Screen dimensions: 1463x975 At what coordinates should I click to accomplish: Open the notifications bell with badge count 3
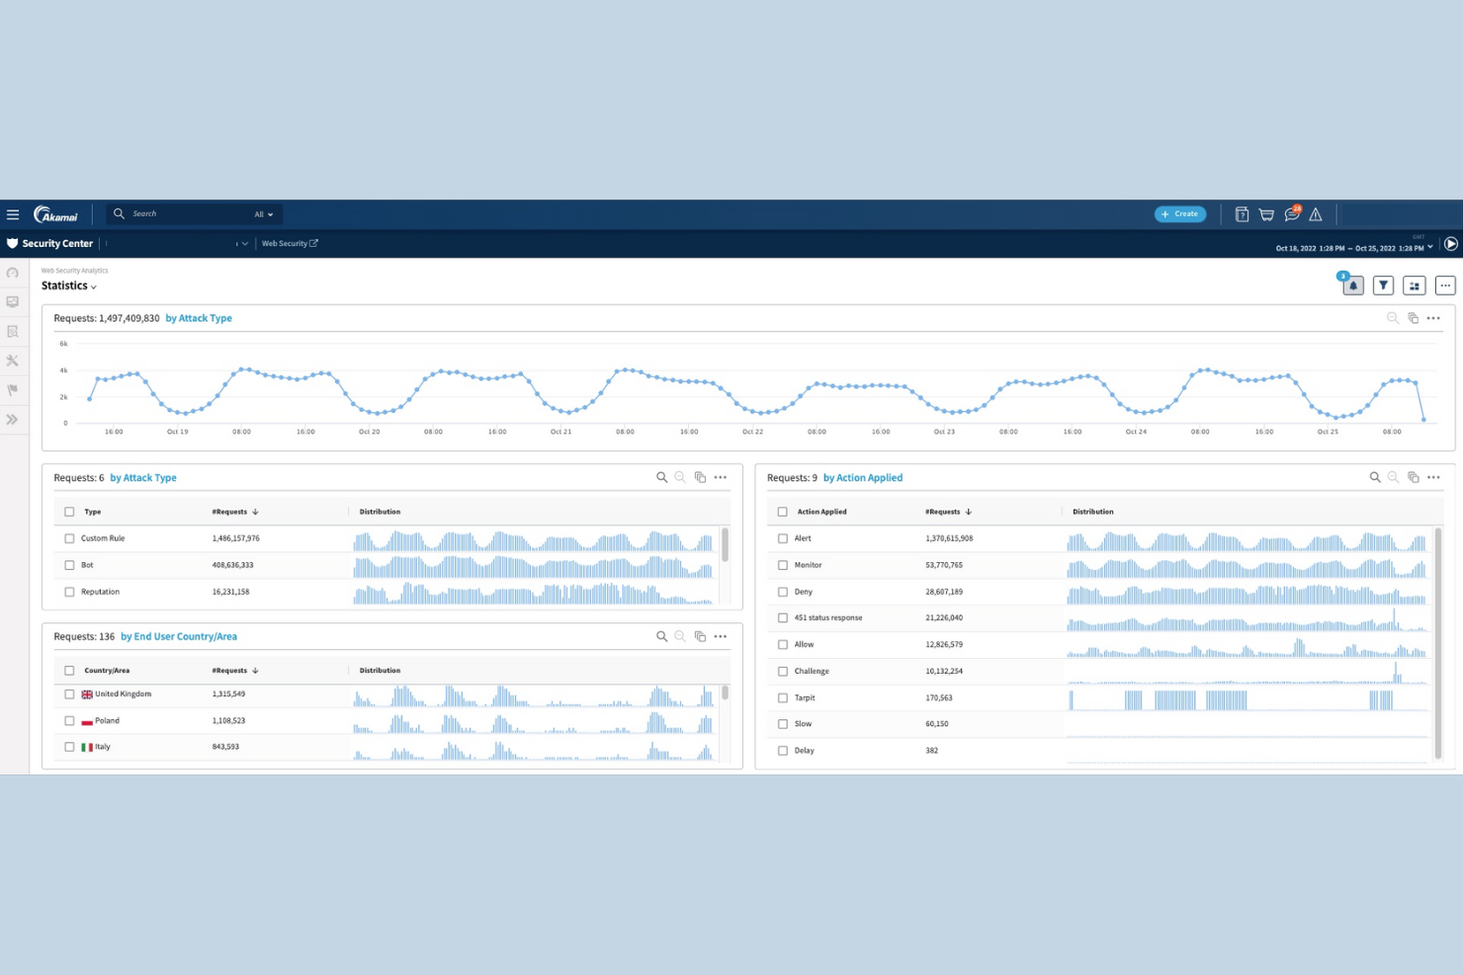point(1352,285)
